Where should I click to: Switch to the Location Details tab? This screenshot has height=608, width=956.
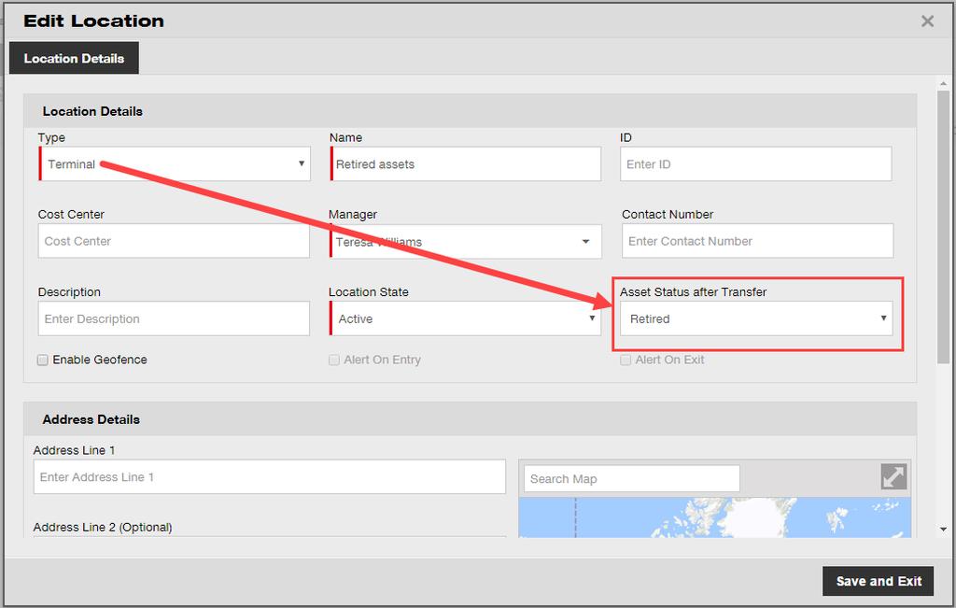[x=74, y=59]
